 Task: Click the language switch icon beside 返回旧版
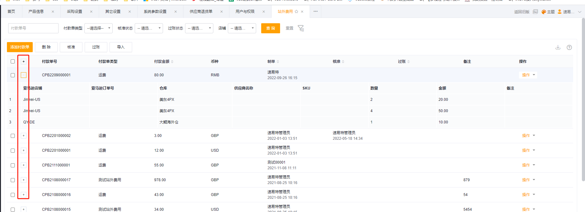pos(535,12)
